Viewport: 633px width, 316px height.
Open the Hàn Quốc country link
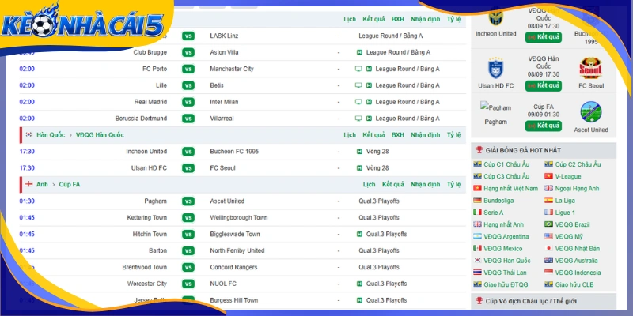point(51,134)
